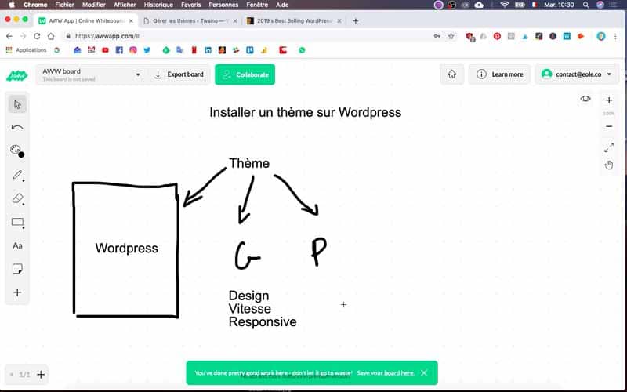The width and height of the screenshot is (627, 392).
Task: Open more tools with the plus icon in the left toolbar
Action: (x=17, y=292)
